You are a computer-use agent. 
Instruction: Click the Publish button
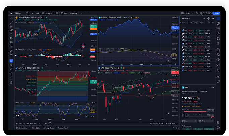216,13
